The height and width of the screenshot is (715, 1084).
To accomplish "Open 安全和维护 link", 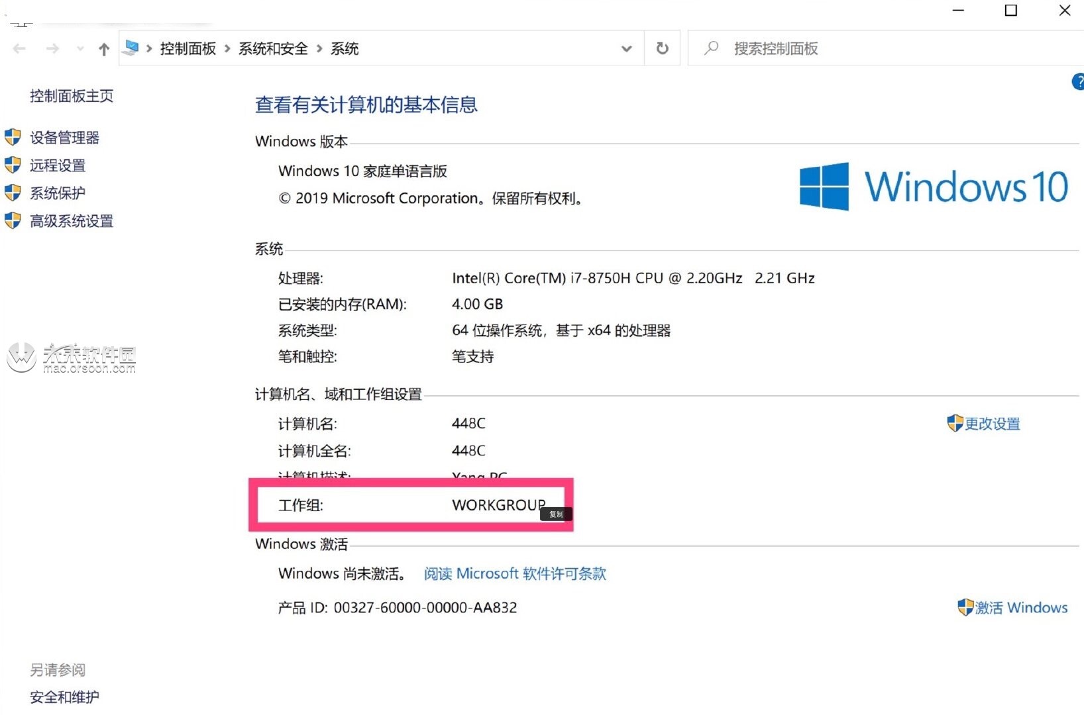I will point(64,697).
